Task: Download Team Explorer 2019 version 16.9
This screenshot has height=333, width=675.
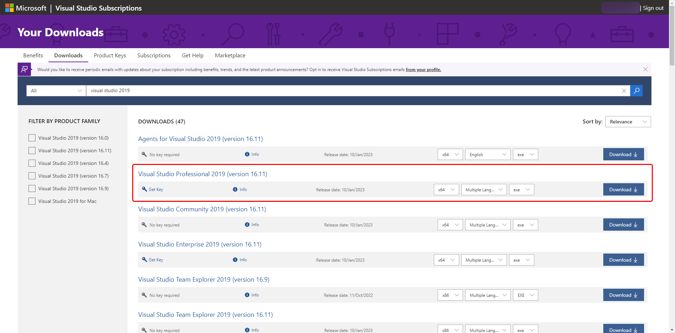Action: coord(623,295)
